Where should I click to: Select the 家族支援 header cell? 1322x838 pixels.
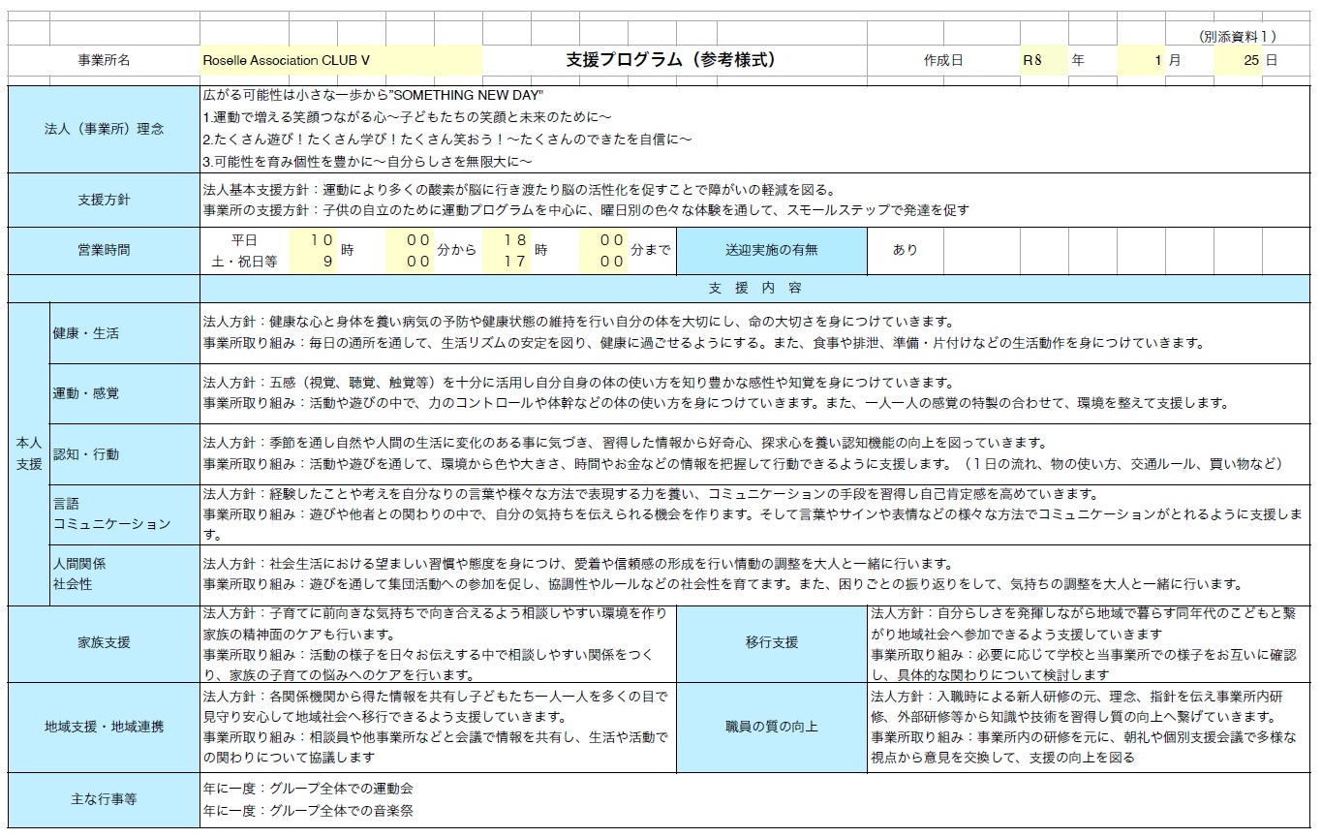tap(104, 642)
